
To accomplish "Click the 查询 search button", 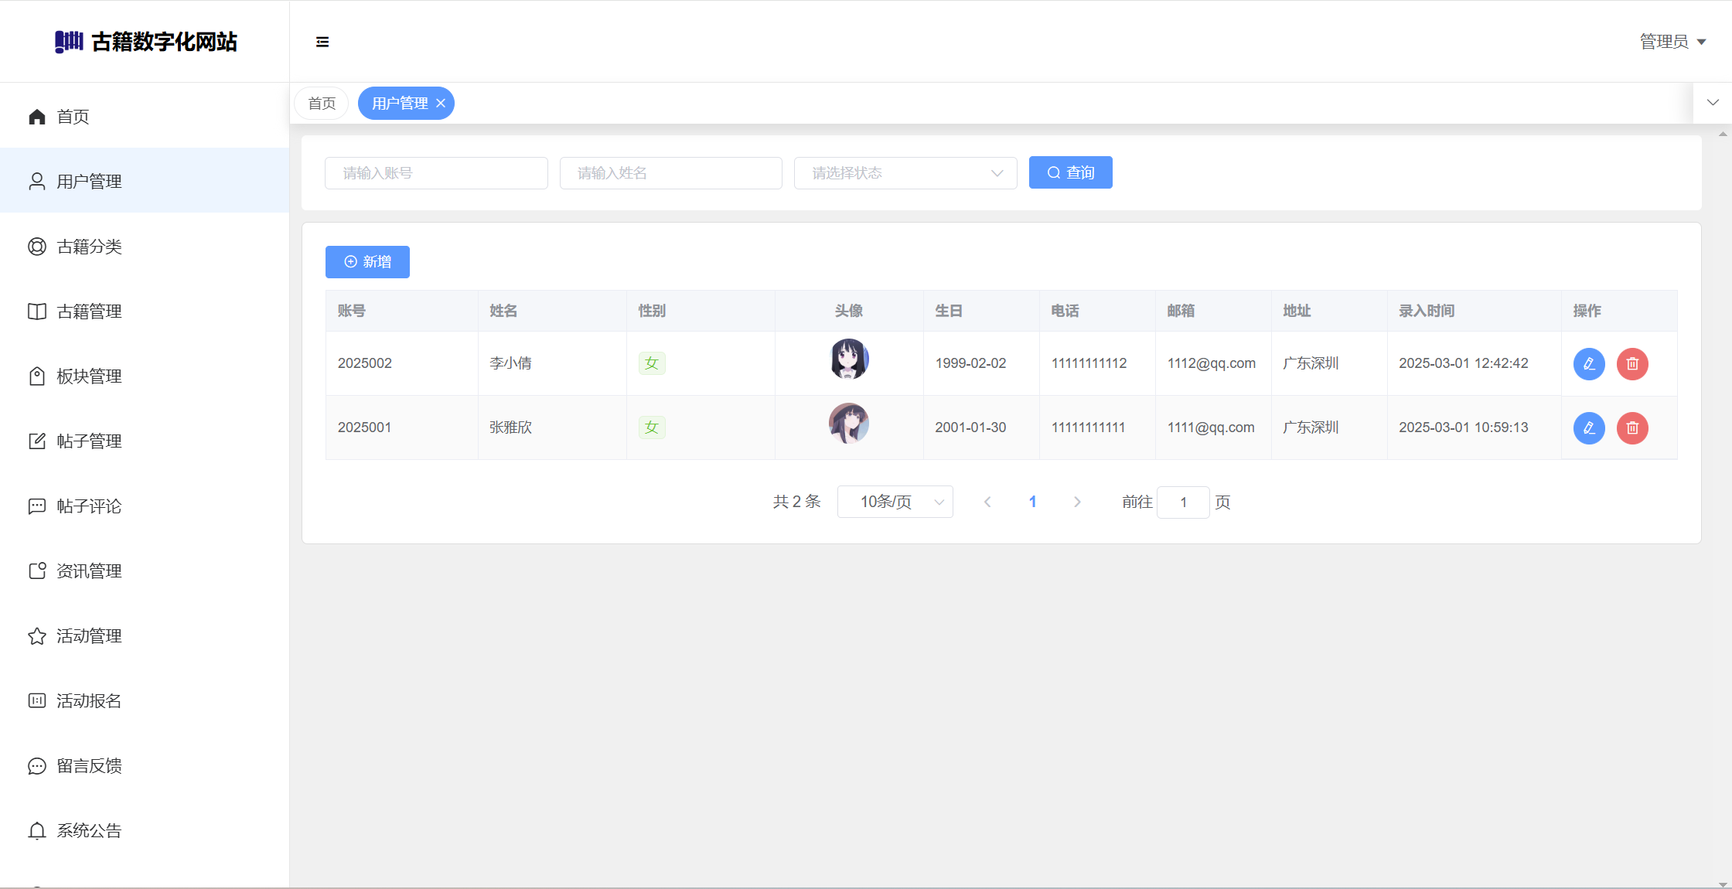I will [1070, 172].
